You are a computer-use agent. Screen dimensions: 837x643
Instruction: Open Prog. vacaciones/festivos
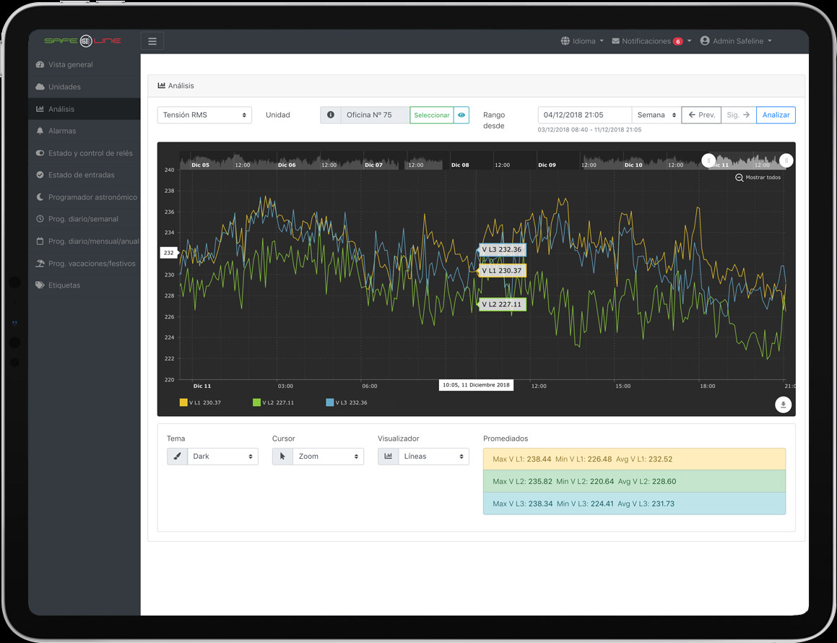84,263
